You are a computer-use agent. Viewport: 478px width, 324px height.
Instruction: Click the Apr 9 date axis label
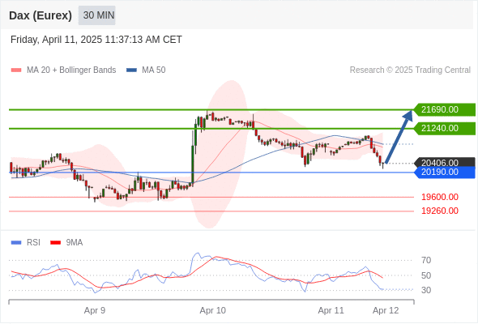coord(95,310)
